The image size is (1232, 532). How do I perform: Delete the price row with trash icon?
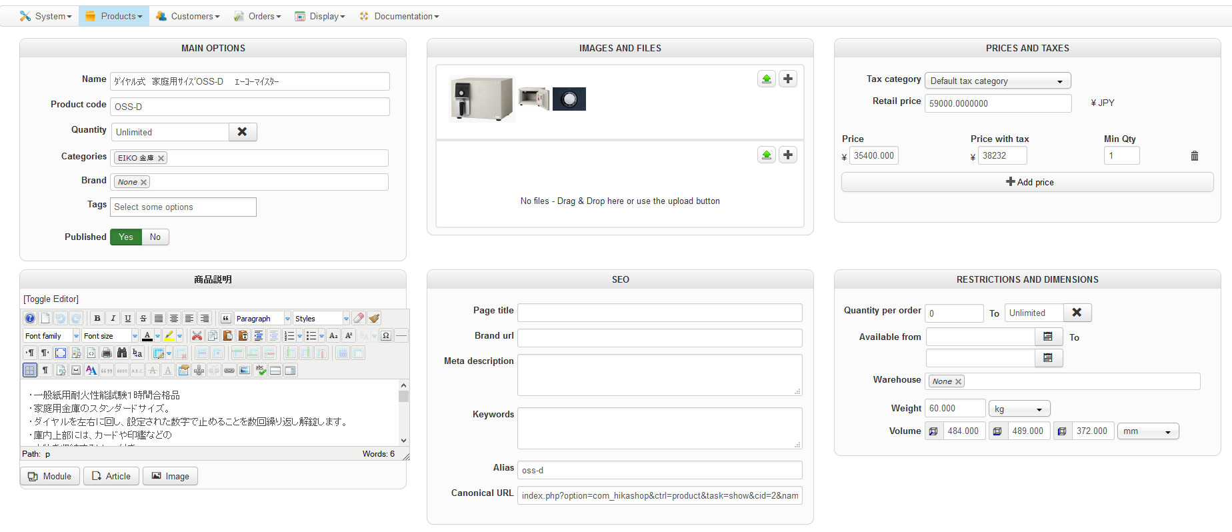(1195, 156)
